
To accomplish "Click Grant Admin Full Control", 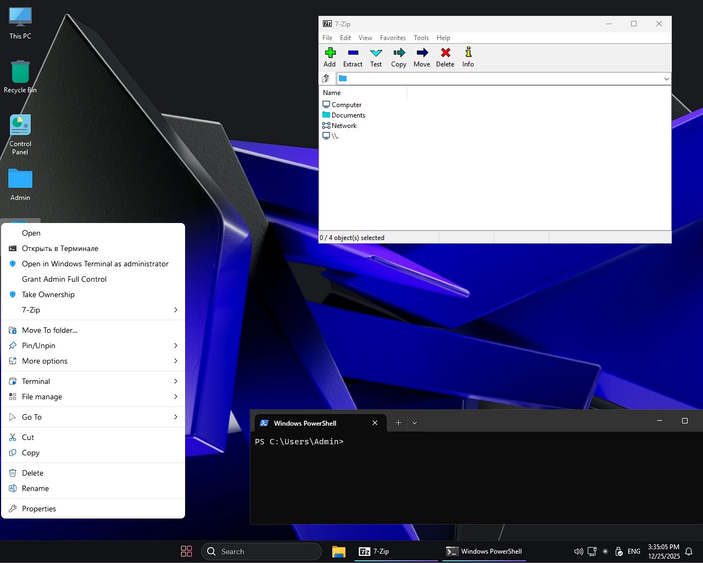I will coord(64,279).
